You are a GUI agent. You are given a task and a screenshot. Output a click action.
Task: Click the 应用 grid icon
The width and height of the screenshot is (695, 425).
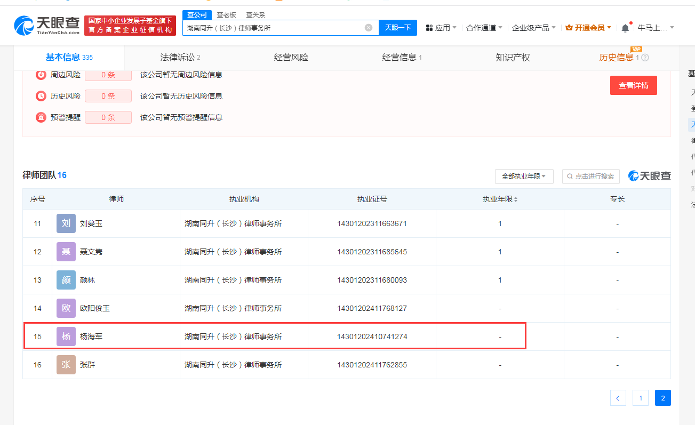(x=429, y=28)
